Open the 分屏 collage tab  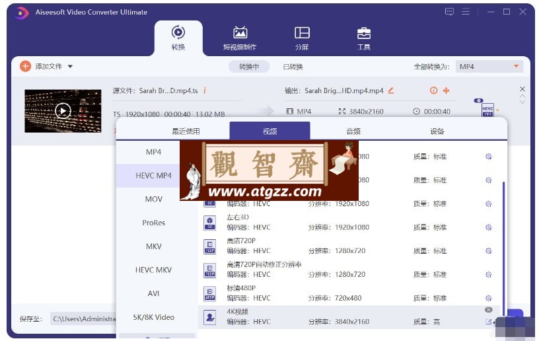[302, 38]
